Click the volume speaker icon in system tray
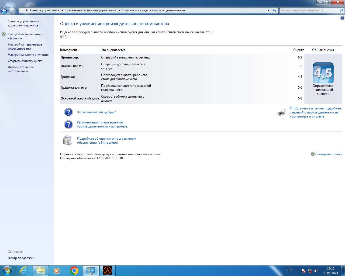Viewport: 345px width, 276px height. coord(316,271)
